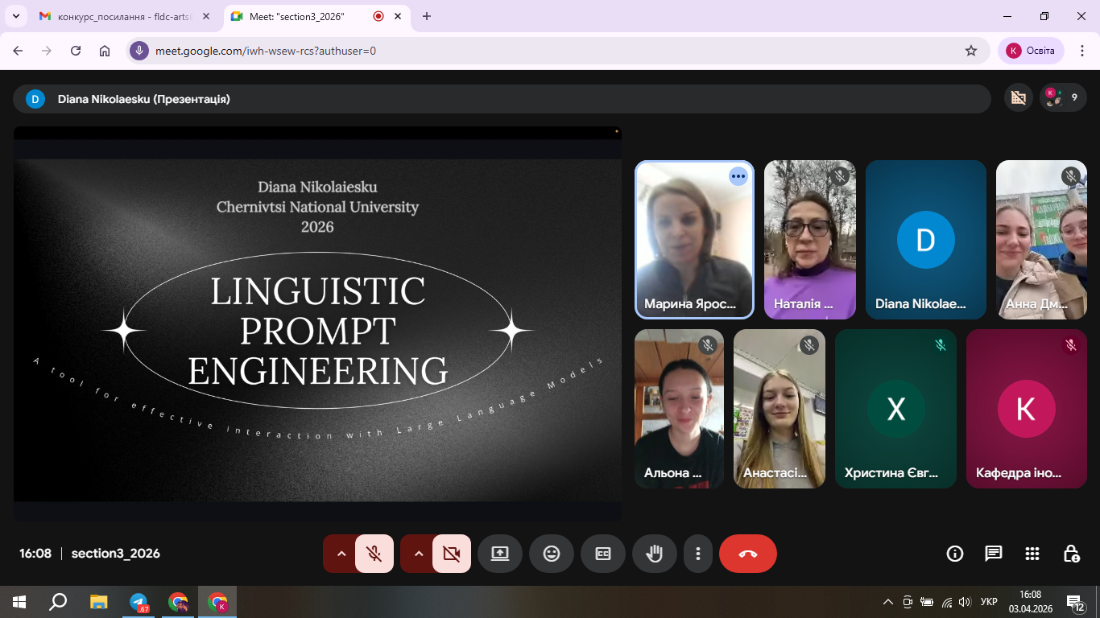Image resolution: width=1100 pixels, height=618 pixels.
Task: Click the meet.google.com address bar
Action: coord(548,51)
